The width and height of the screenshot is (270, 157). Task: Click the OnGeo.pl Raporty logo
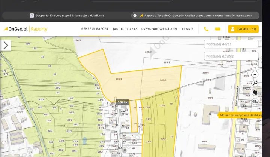point(25,29)
